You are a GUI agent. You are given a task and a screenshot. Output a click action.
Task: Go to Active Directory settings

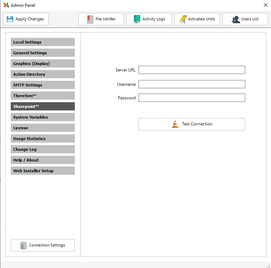pyautogui.click(x=43, y=74)
